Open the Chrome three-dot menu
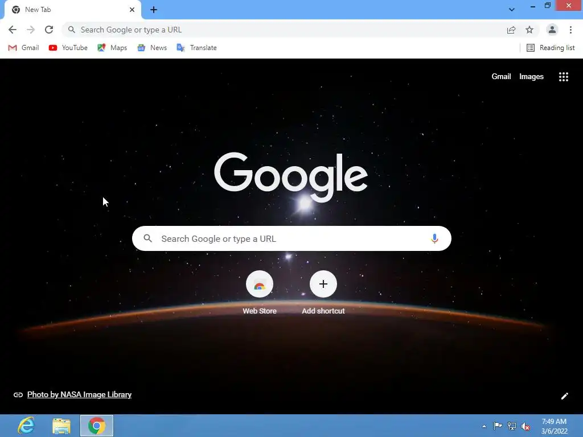 tap(570, 30)
